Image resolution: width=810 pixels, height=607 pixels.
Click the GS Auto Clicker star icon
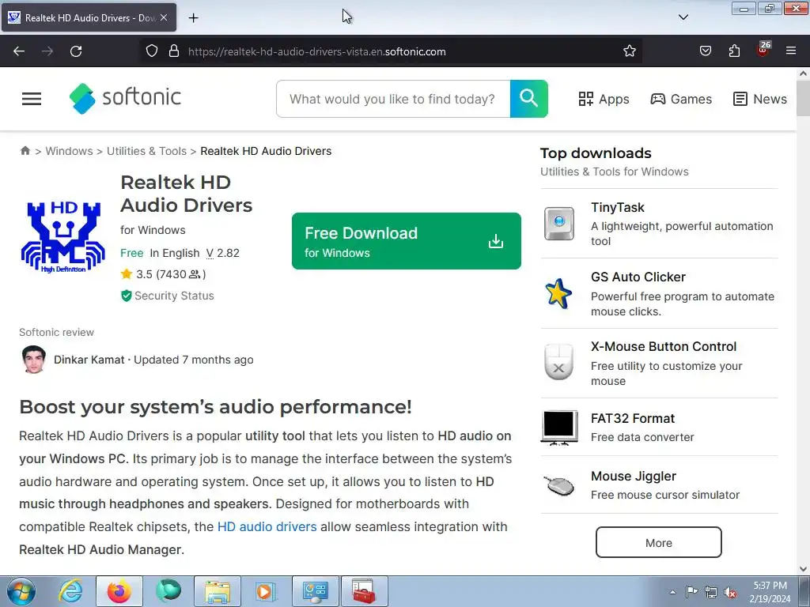tap(558, 293)
